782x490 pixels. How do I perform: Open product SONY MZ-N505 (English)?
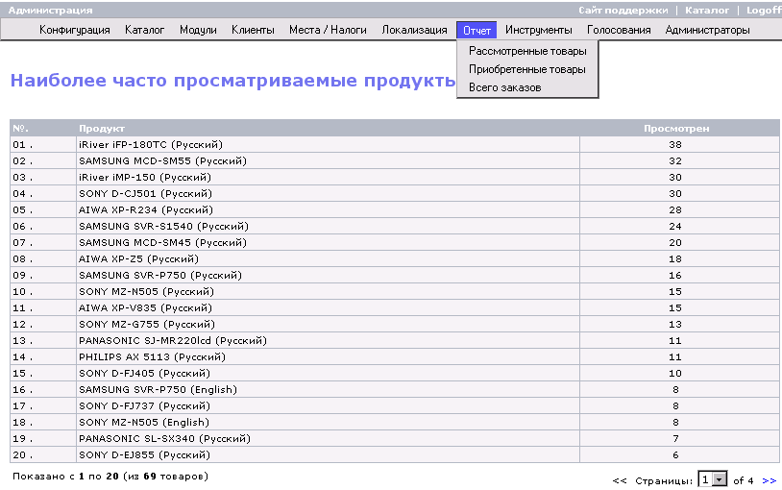point(144,422)
